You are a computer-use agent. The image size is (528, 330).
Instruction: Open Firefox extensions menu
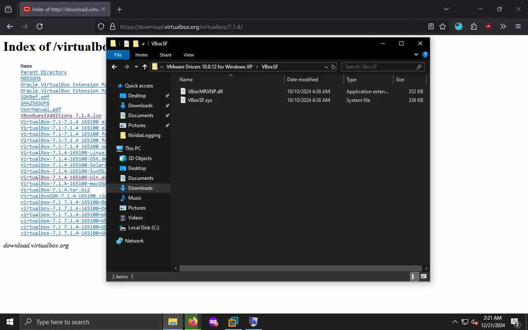[x=474, y=26]
